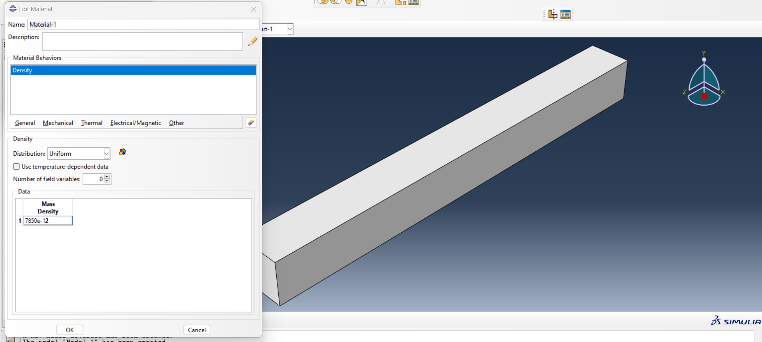Image resolution: width=762 pixels, height=342 pixels.
Task: Expand the Part dropdown above the viewport
Action: pyautogui.click(x=290, y=29)
